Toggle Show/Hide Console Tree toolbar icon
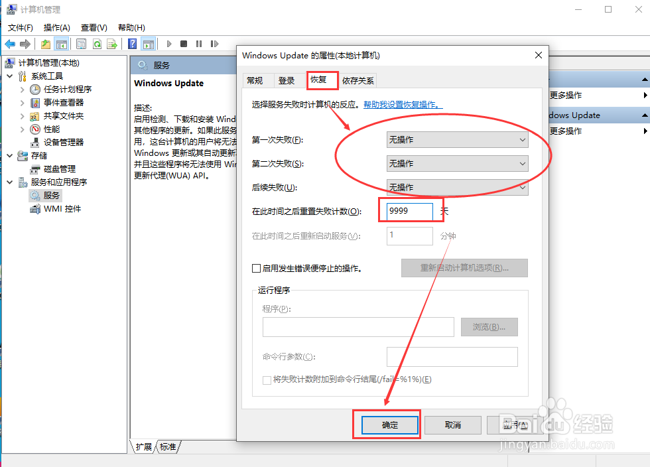 coord(61,44)
